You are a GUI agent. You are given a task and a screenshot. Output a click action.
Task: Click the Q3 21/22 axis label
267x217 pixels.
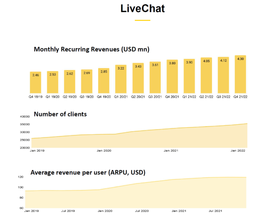click(x=223, y=97)
